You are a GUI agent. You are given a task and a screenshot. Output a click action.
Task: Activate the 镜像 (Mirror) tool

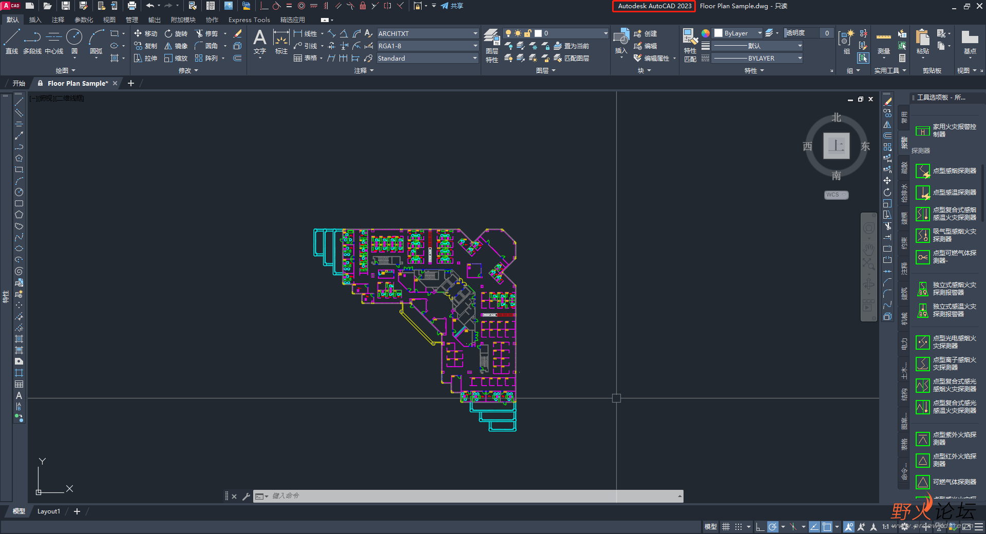(176, 46)
